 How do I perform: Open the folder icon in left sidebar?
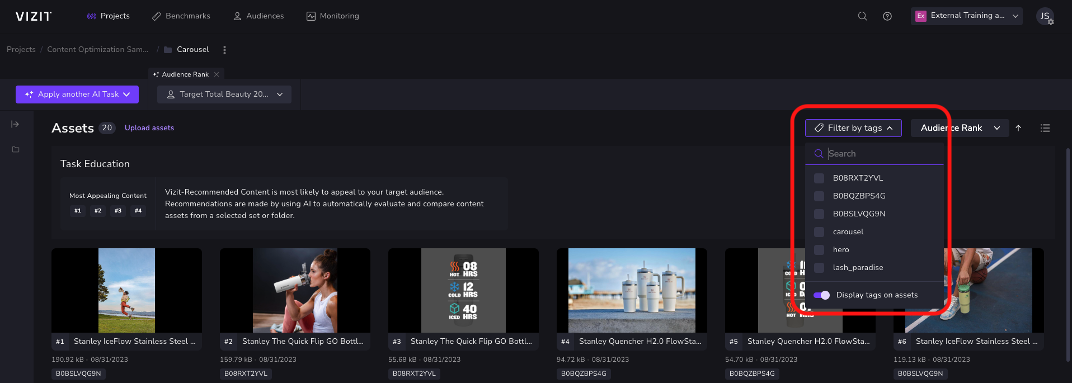(x=16, y=149)
